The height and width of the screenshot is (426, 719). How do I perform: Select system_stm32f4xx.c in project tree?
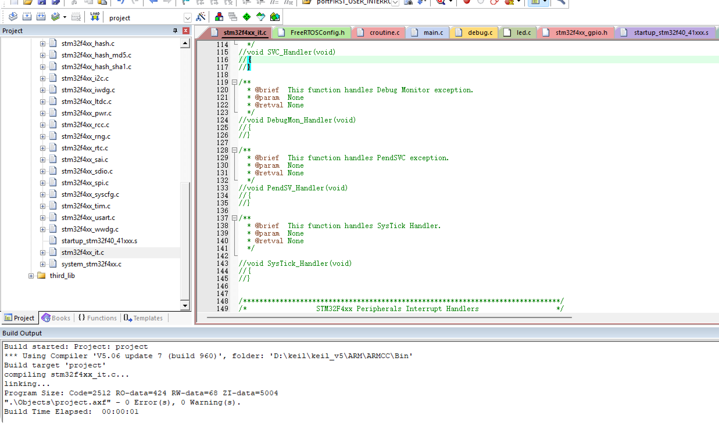[x=91, y=264]
